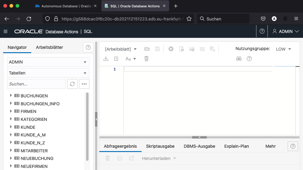Switch to the Explain-Plan tab

point(237,146)
